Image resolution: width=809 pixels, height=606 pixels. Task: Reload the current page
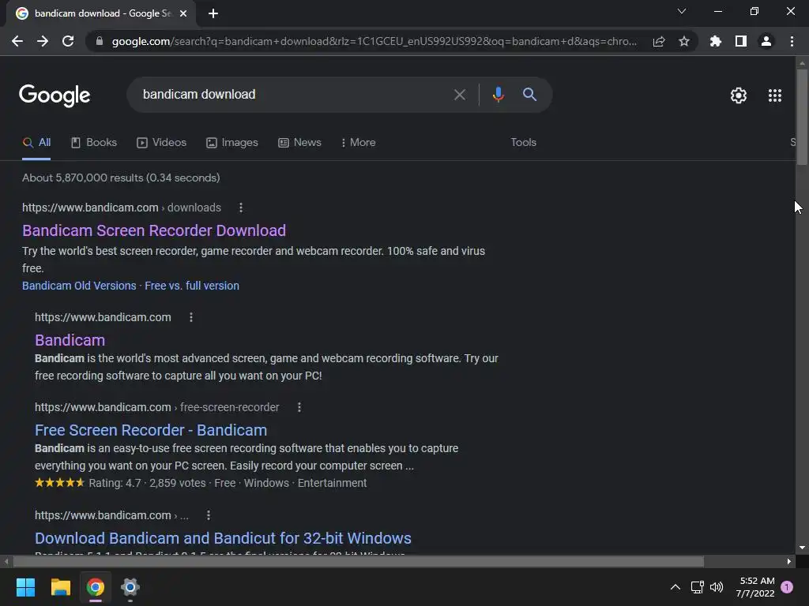[x=68, y=41]
